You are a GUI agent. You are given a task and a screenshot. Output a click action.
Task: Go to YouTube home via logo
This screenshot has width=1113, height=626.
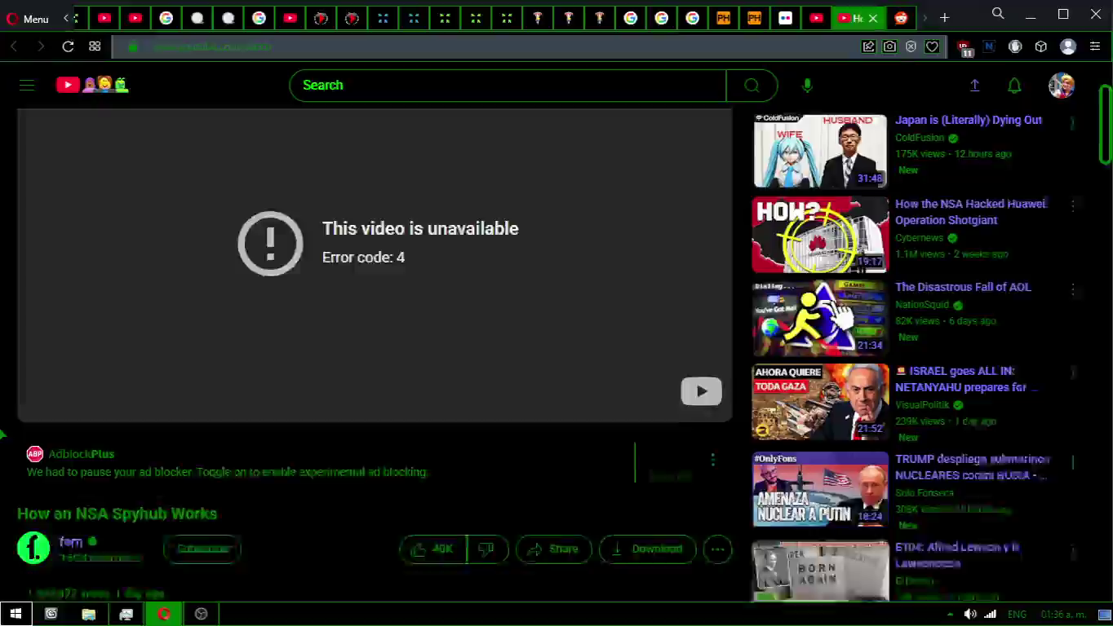92,85
